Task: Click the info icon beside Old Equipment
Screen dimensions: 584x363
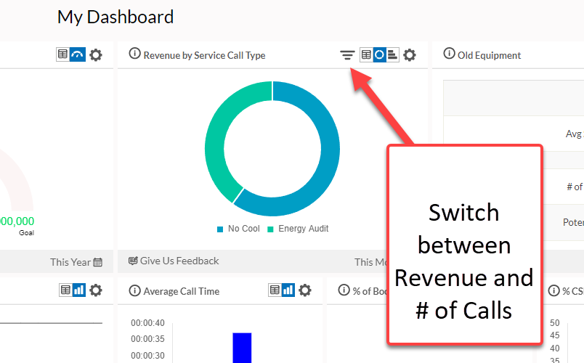Action: [449, 53]
